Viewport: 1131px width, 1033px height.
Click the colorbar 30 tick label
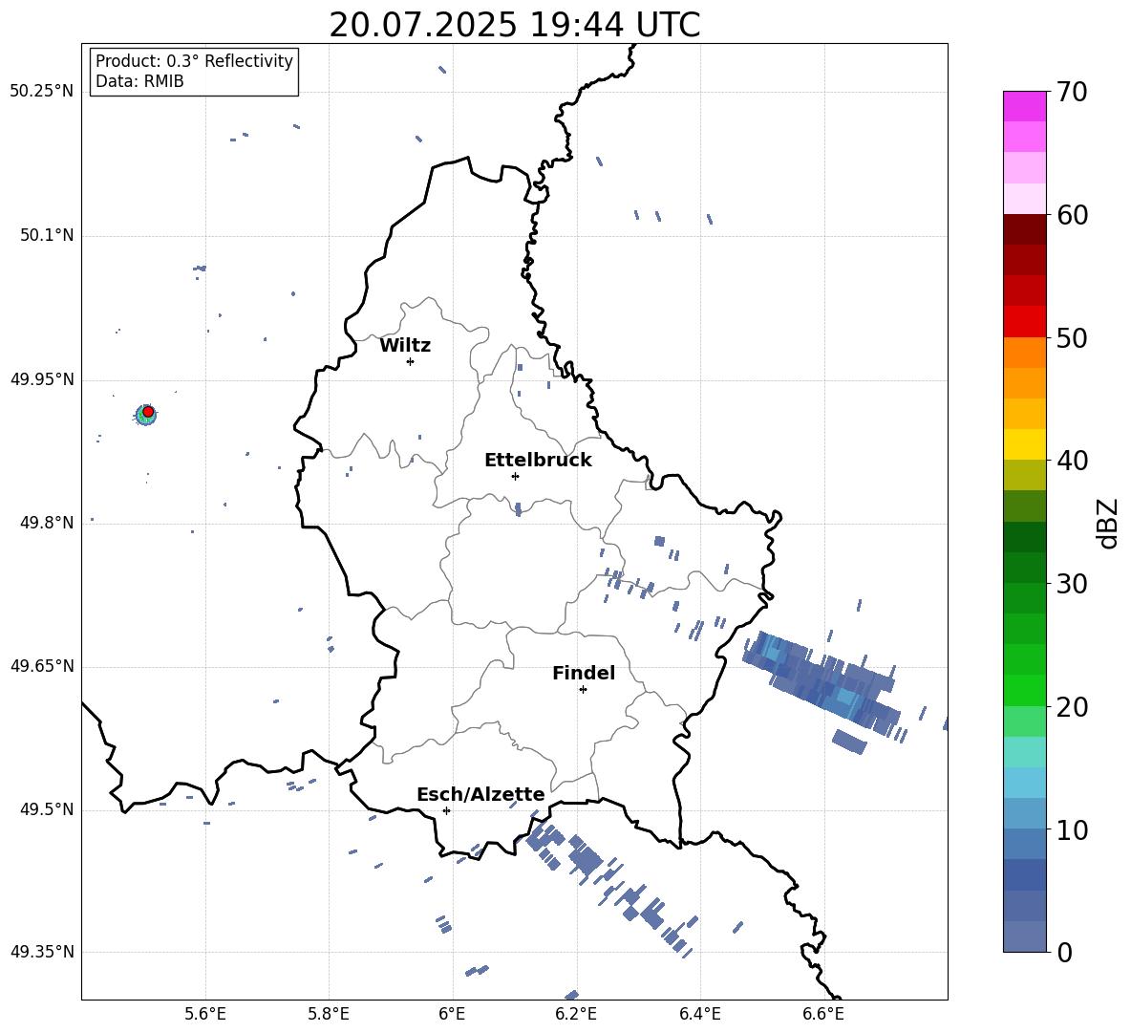[1072, 584]
